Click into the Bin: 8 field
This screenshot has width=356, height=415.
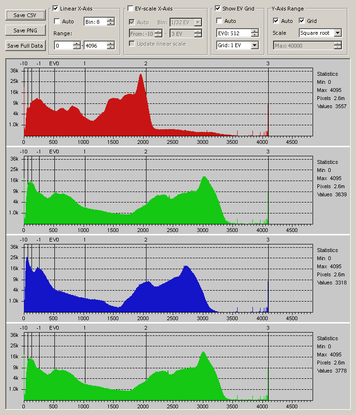[x=96, y=22]
